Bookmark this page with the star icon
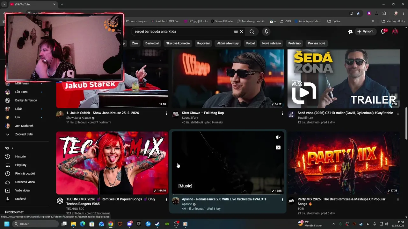This screenshot has width=408, height=229. 358,13
